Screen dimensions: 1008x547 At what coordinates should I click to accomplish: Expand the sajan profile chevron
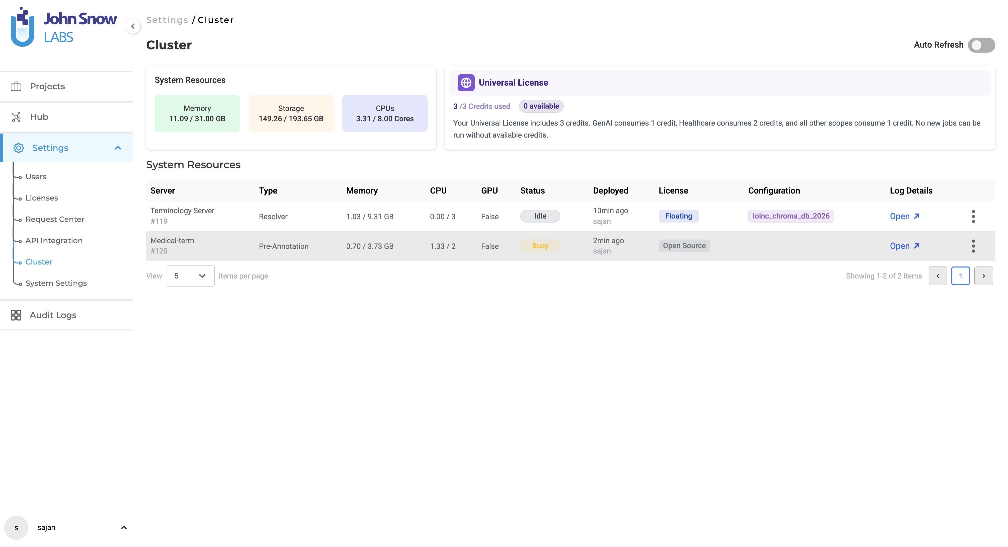click(124, 527)
